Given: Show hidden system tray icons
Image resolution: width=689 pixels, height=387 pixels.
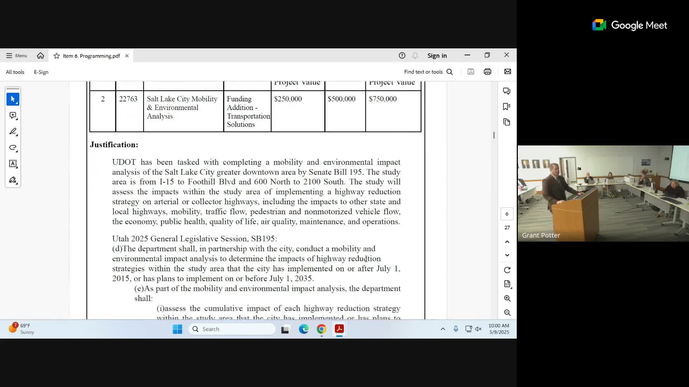Looking at the screenshot, I should [x=443, y=329].
